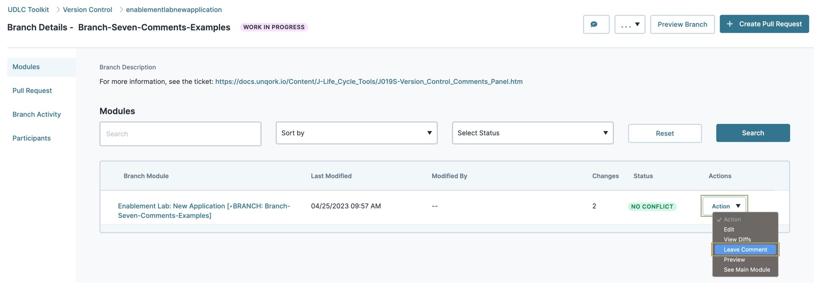Click the Last Modified column header

pyautogui.click(x=331, y=176)
